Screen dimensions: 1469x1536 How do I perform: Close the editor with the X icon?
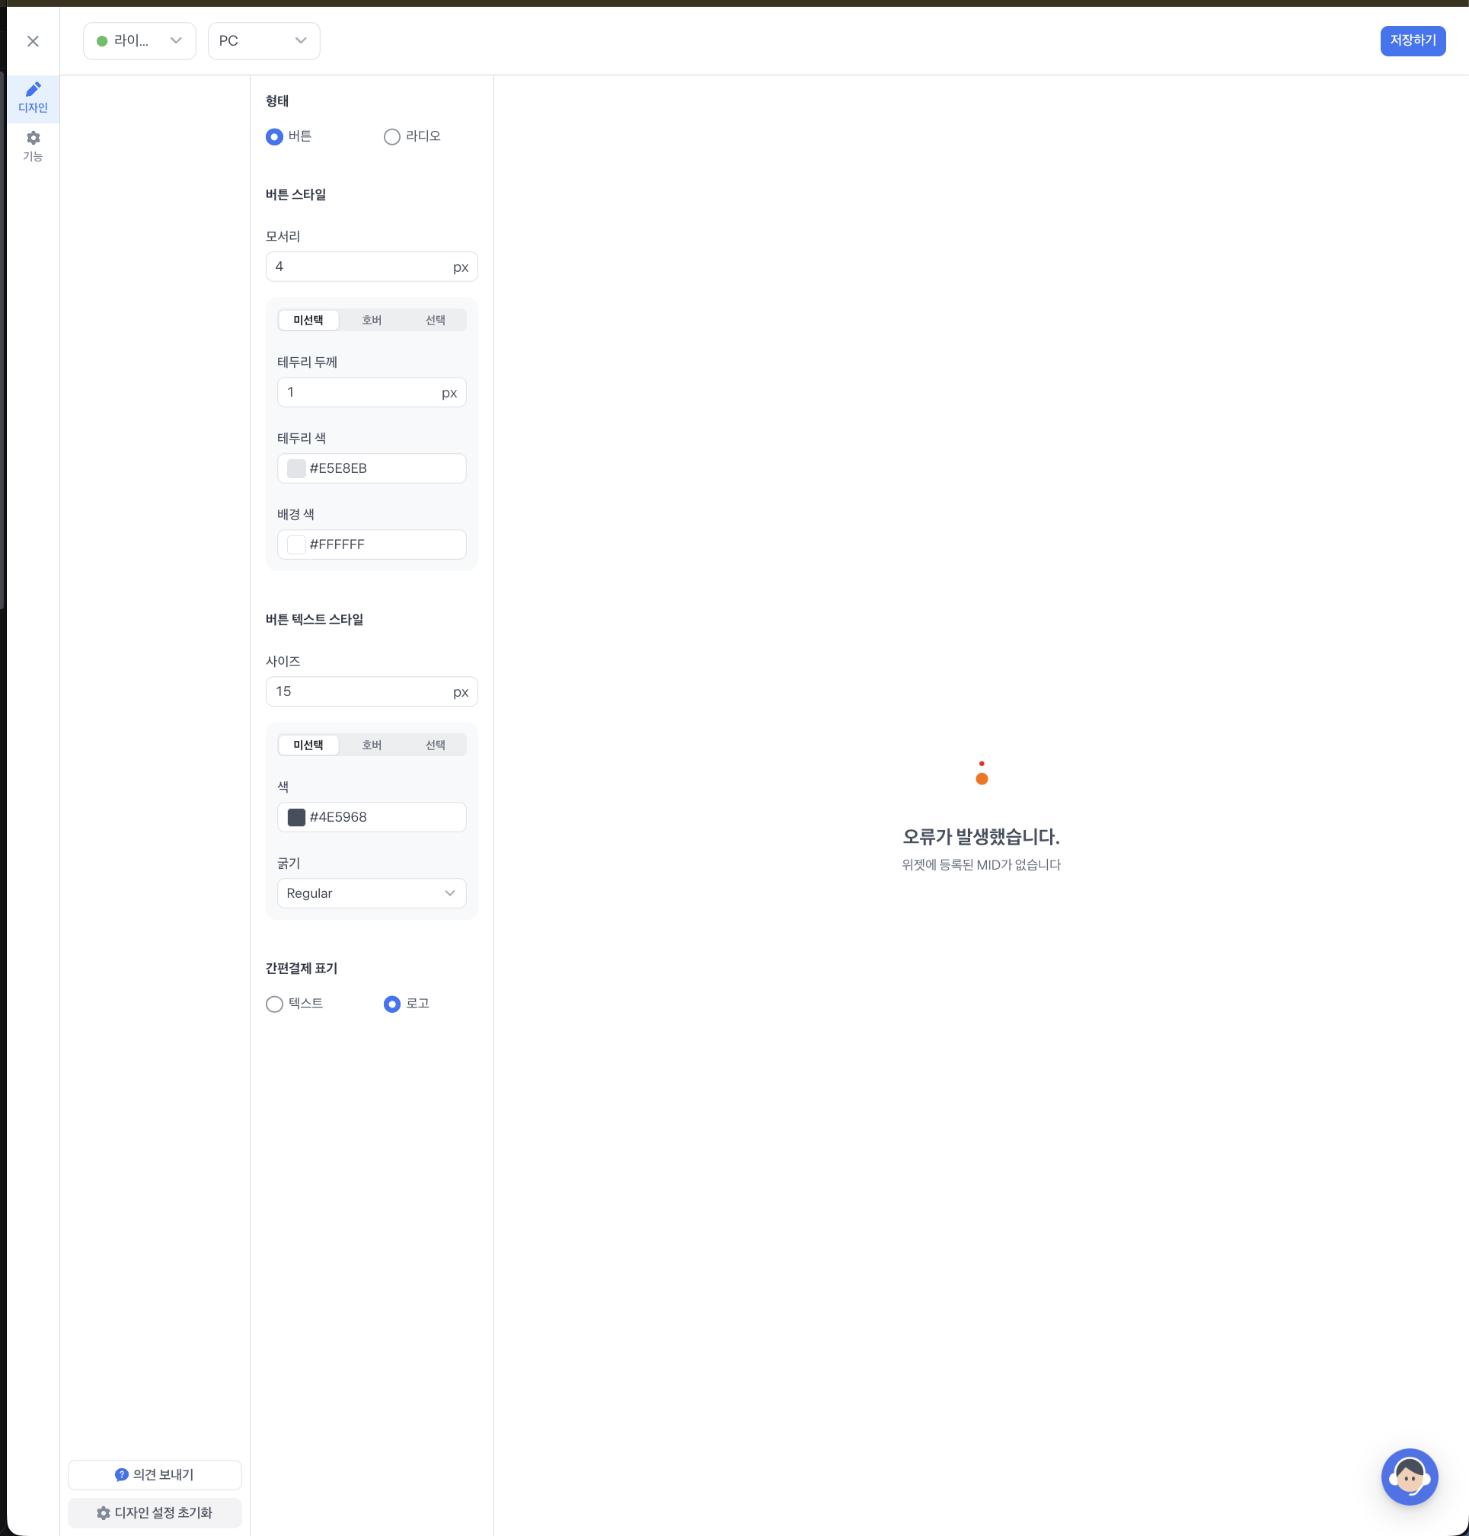tap(33, 41)
